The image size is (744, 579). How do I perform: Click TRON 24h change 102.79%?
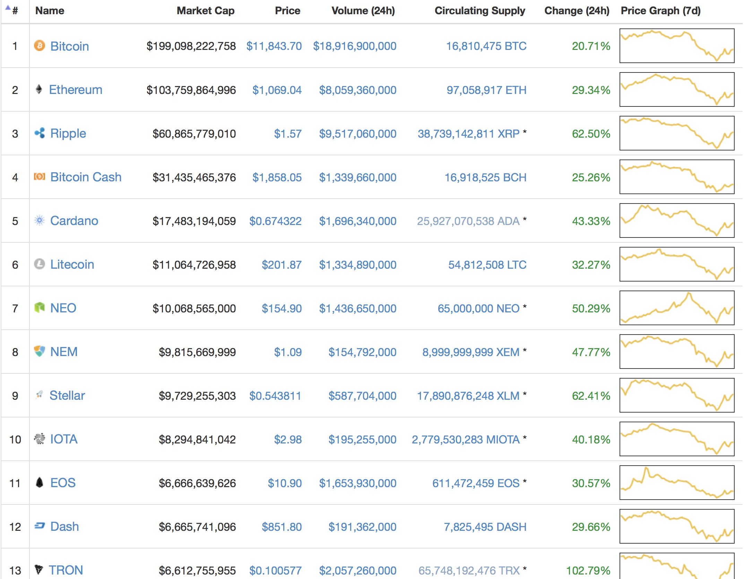(x=588, y=571)
